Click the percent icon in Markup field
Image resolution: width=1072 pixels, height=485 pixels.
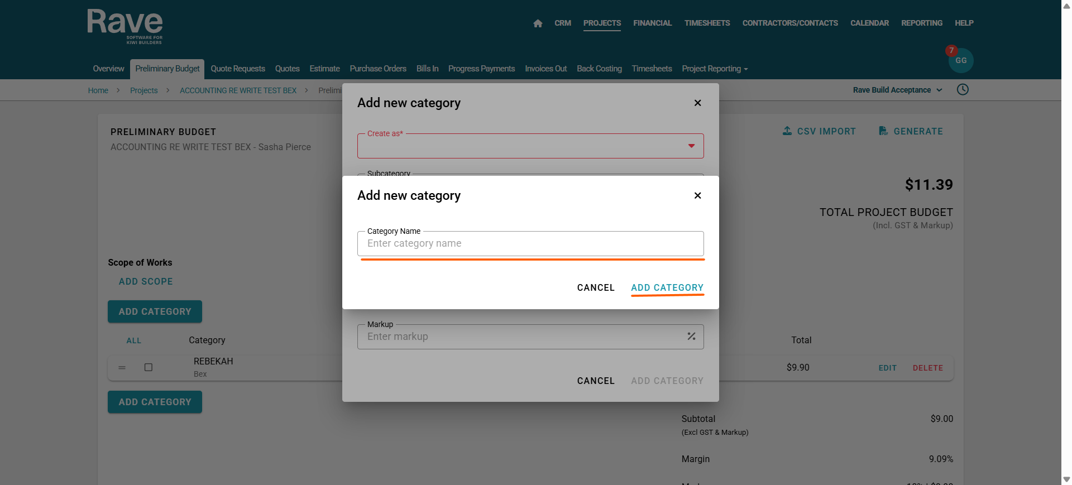pos(691,336)
